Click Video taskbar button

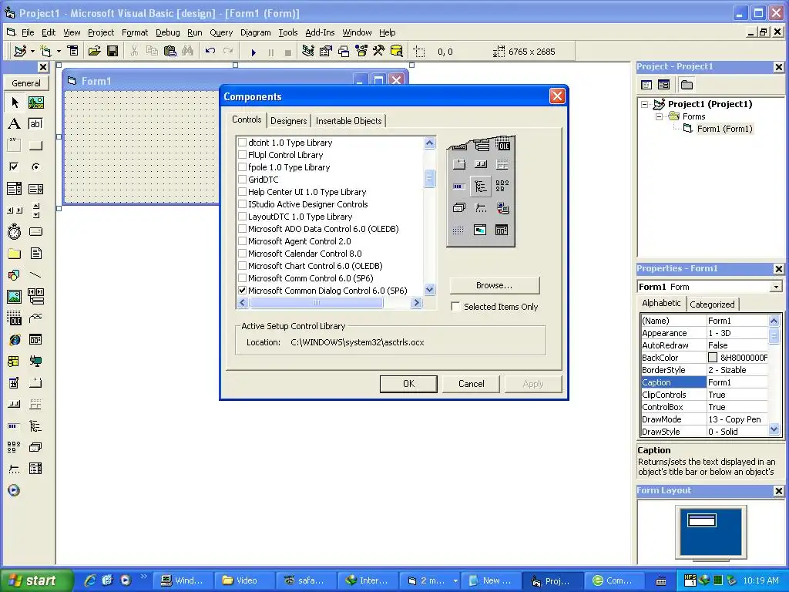point(245,580)
